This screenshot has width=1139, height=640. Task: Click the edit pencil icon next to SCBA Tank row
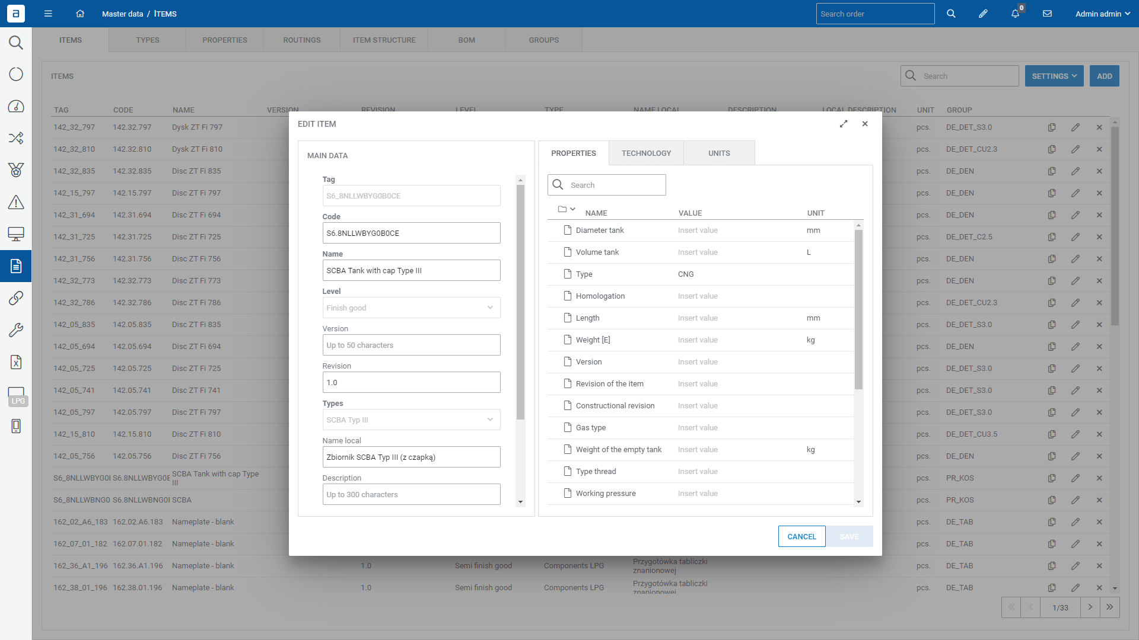point(1076,478)
